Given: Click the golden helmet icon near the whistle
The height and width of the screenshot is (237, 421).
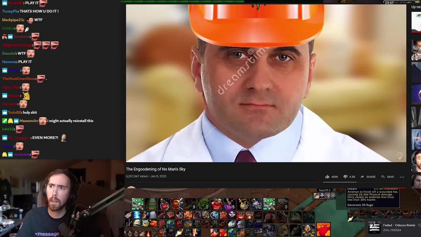Looking at the screenshot, I should tap(282, 230).
